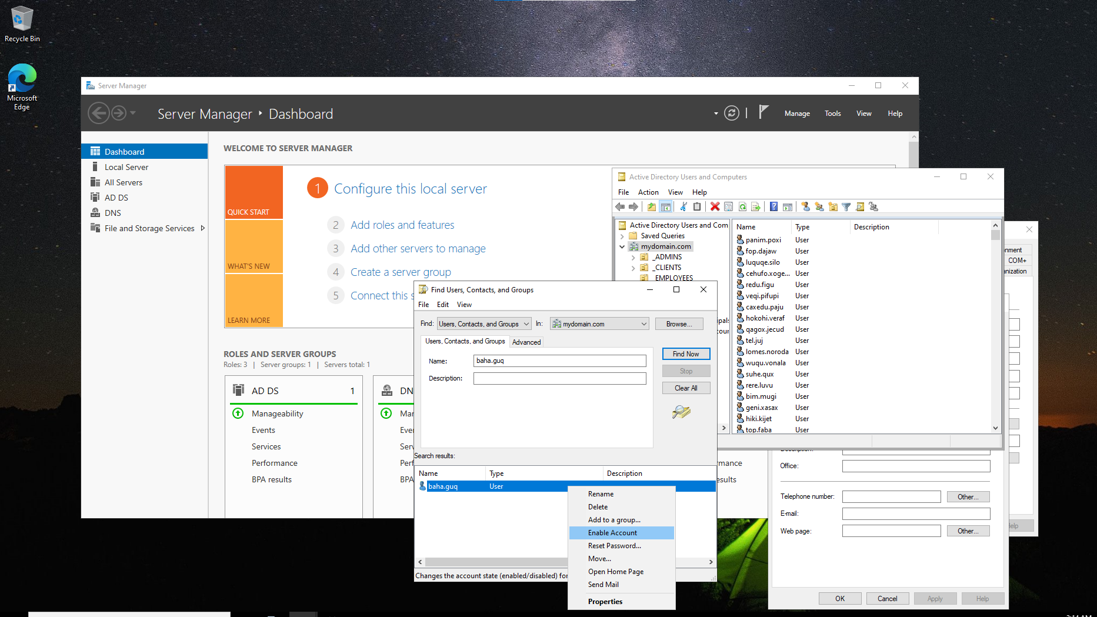Click the Find results horizontal scrollbar

pyautogui.click(x=565, y=562)
